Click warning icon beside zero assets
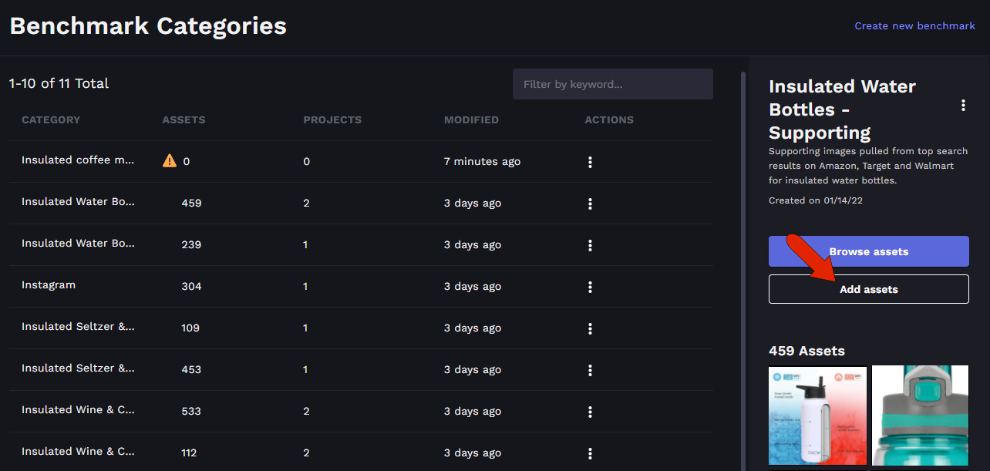Image resolution: width=990 pixels, height=471 pixels. tap(170, 161)
